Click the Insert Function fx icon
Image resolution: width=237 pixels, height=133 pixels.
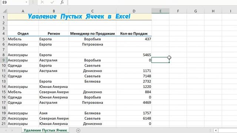(x=62, y=2)
